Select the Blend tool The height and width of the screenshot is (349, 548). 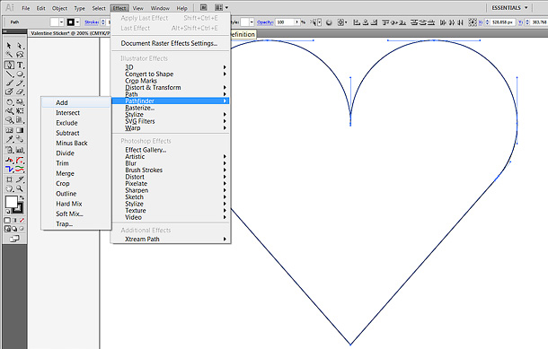pyautogui.click(x=20, y=139)
